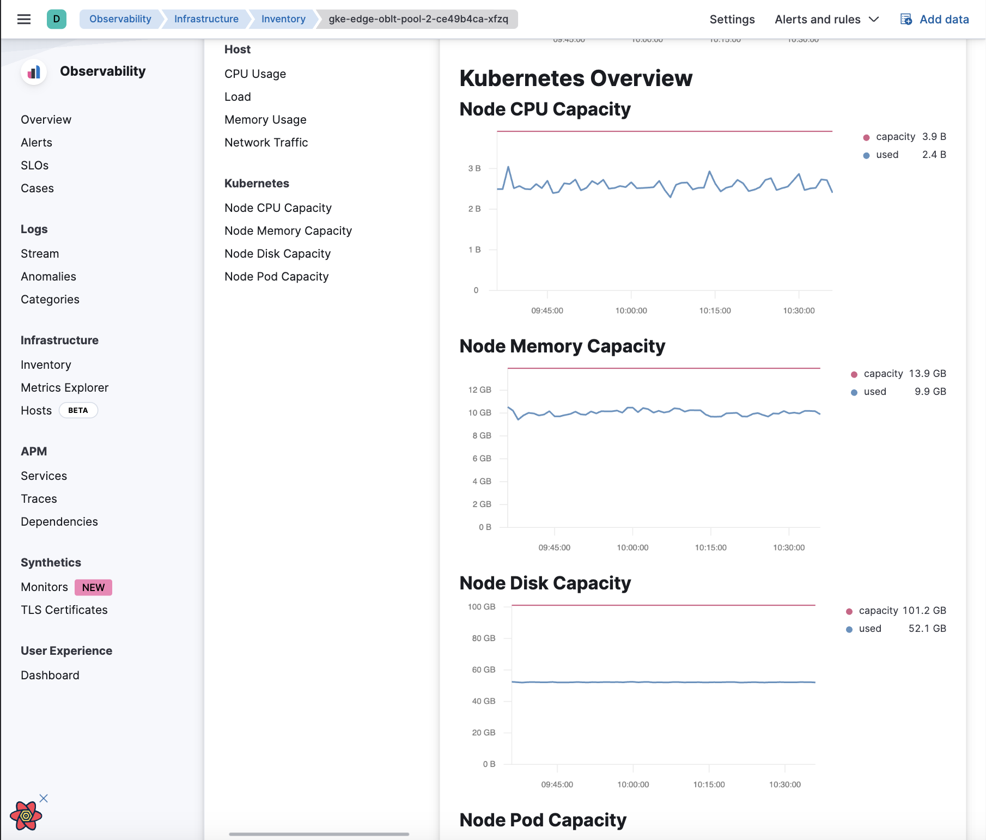Open APM Traces
Screen dimensions: 986x840
[39, 498]
